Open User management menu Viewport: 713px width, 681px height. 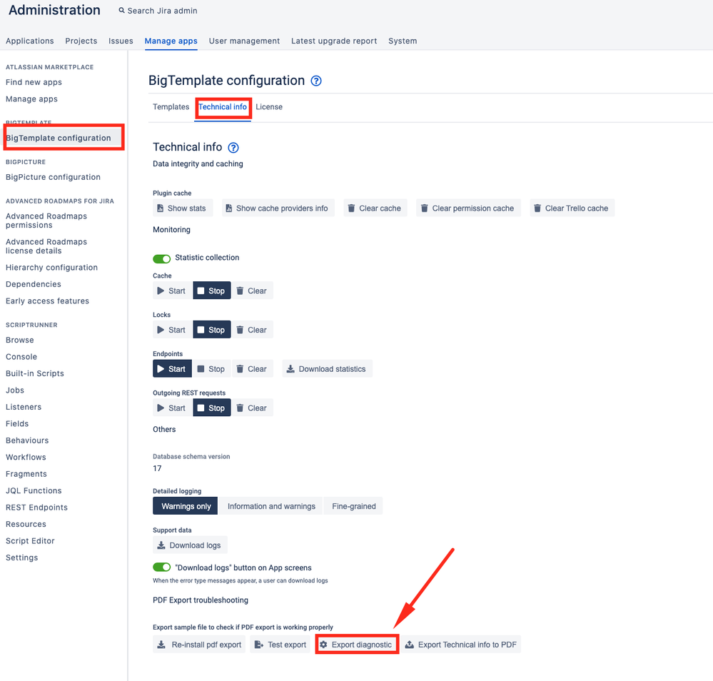coord(244,41)
